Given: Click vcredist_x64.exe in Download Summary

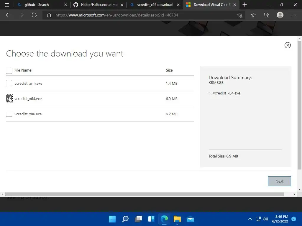Looking at the screenshot, I should tap(226, 93).
